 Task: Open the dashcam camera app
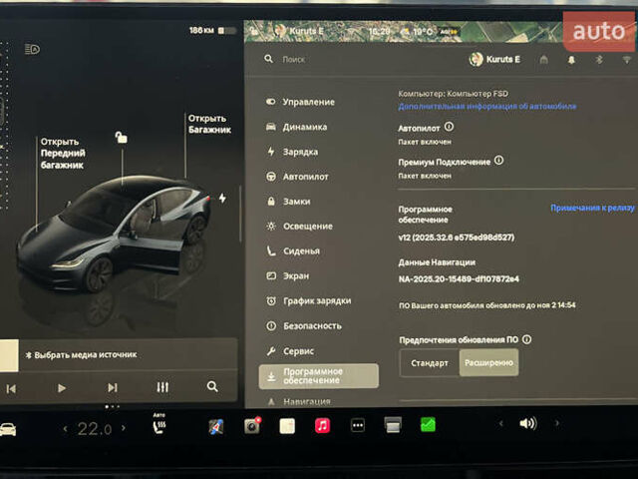[252, 426]
